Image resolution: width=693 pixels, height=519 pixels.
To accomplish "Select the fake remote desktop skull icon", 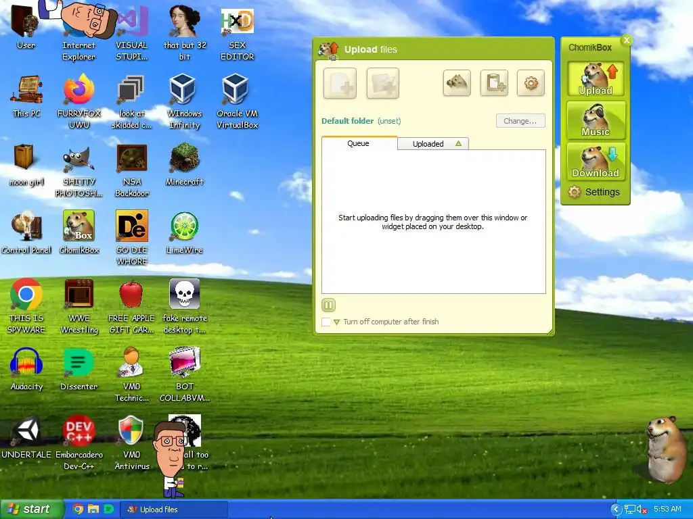I will coord(184,306).
